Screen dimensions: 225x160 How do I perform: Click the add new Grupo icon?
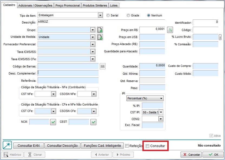(x=100, y=30)
